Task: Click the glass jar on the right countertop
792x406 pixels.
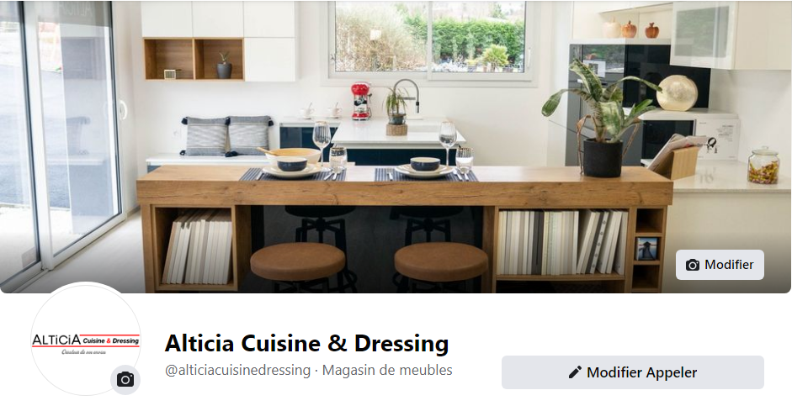Action: click(x=763, y=166)
